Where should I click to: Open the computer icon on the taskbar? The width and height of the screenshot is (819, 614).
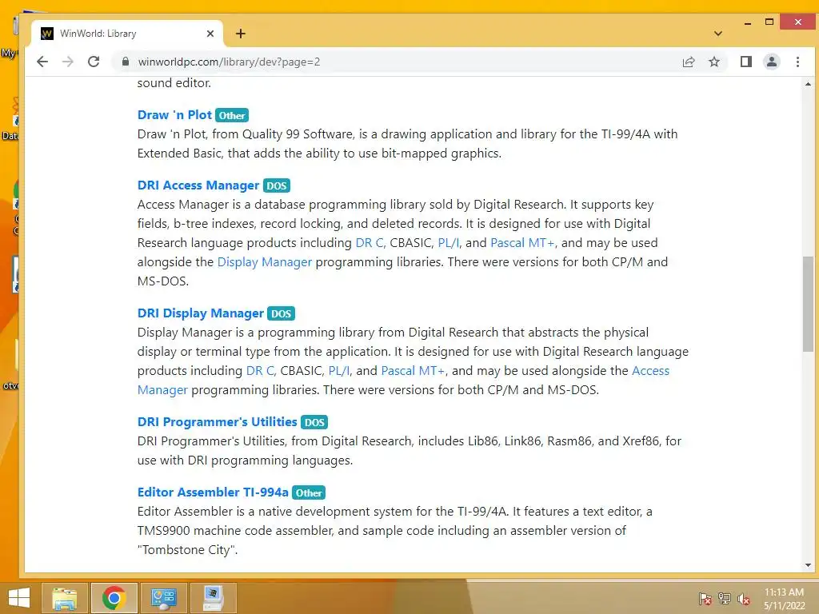213,598
